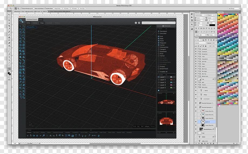This screenshot has width=248, height=154.
Task: Hide the Perspective layer group
Action: pos(196,54)
